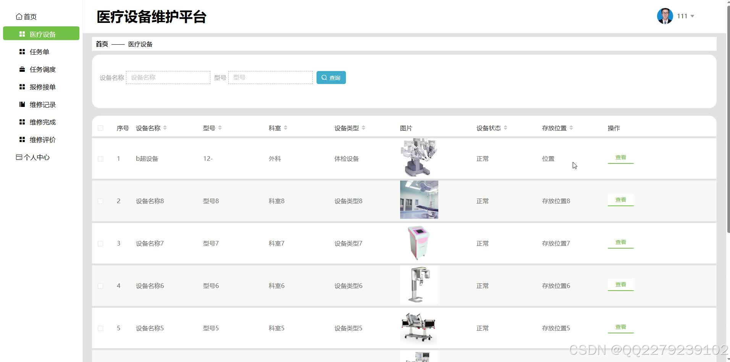730x362 pixels.
Task: Click the 存放位置8 cell
Action: coord(556,201)
